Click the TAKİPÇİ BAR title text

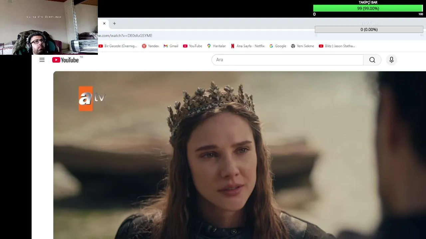click(368, 2)
